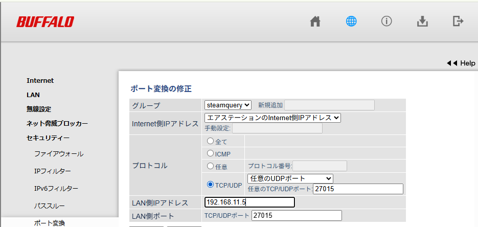Click the LAN側IPアドレス field
Viewport: 478px width, 227px height.
pos(249,202)
